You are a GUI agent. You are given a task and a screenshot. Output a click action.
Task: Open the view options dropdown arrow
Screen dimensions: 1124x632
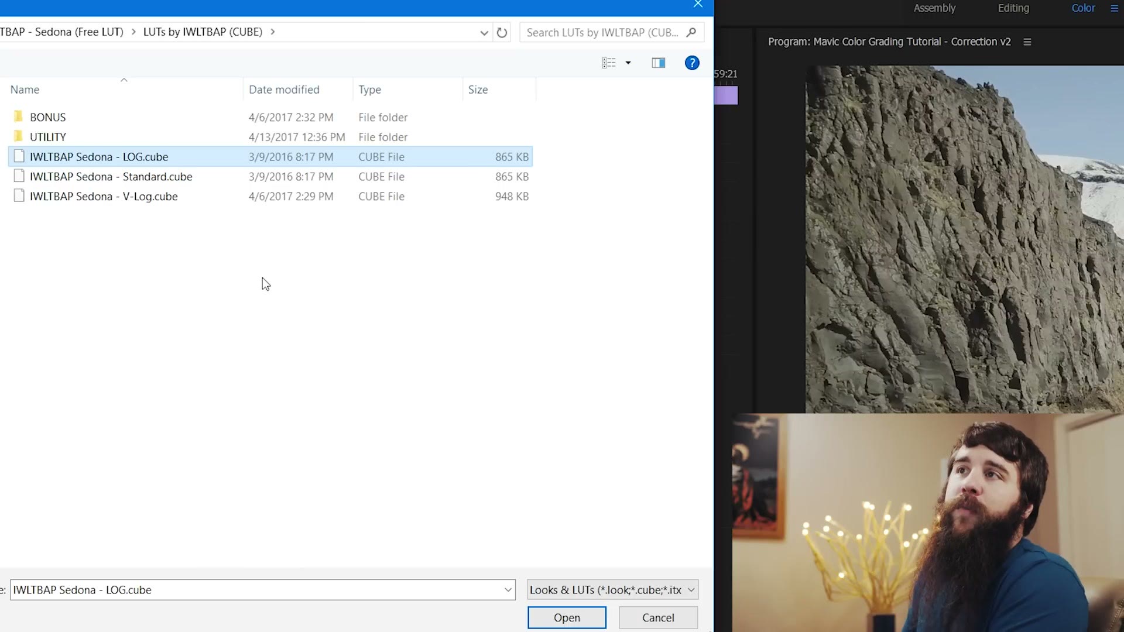pyautogui.click(x=628, y=63)
